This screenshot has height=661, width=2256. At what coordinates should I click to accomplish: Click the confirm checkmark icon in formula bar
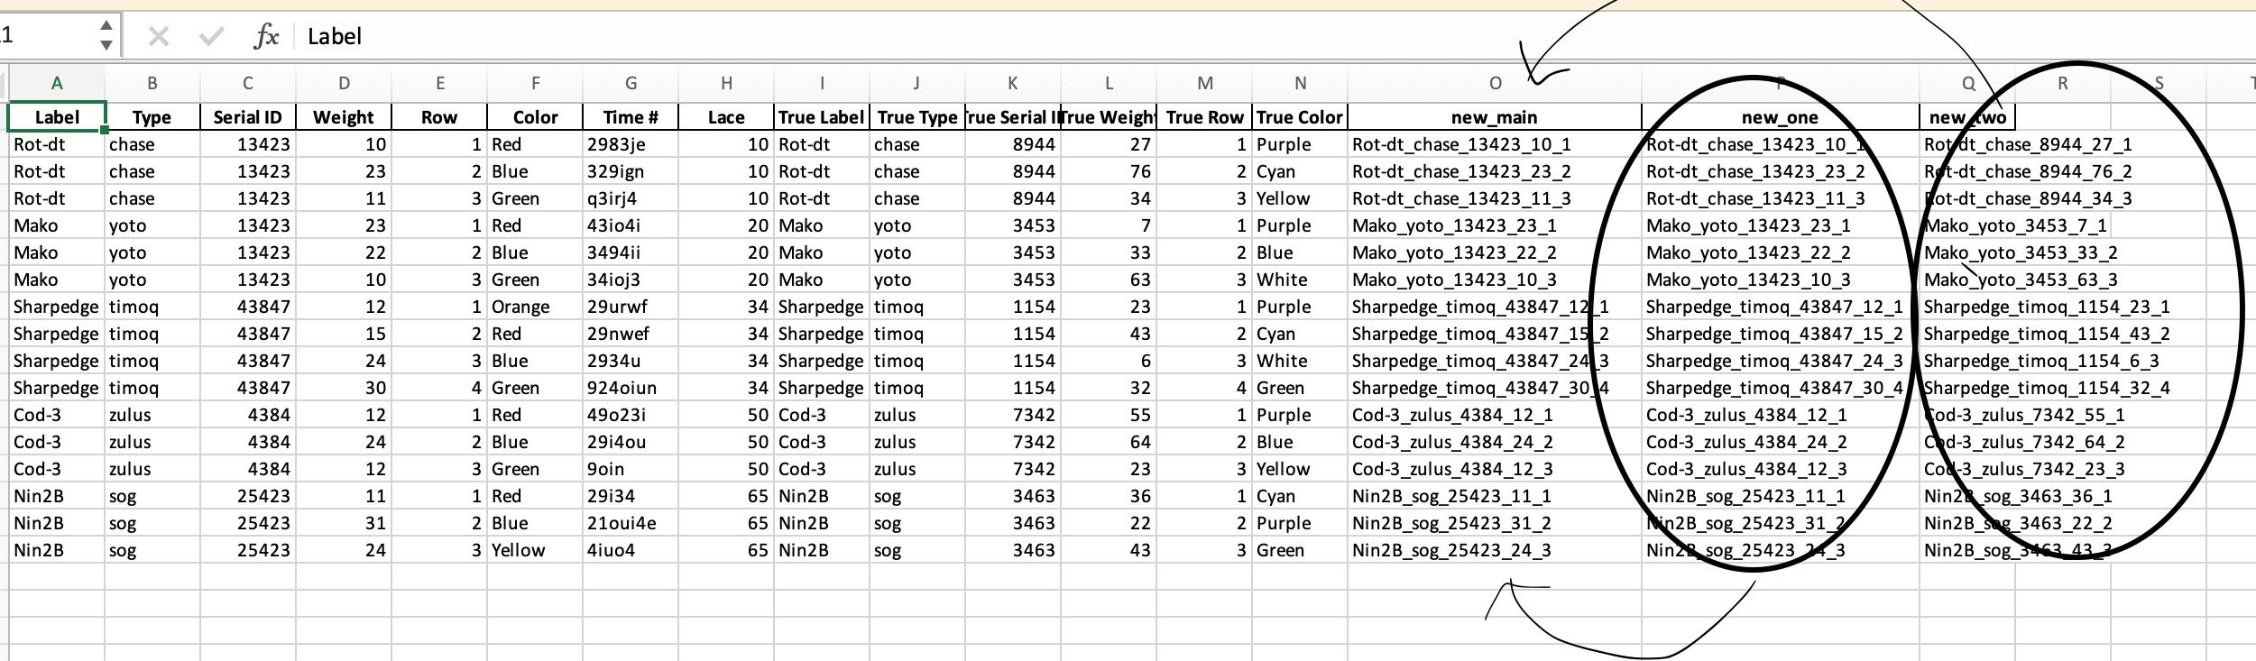tap(211, 36)
